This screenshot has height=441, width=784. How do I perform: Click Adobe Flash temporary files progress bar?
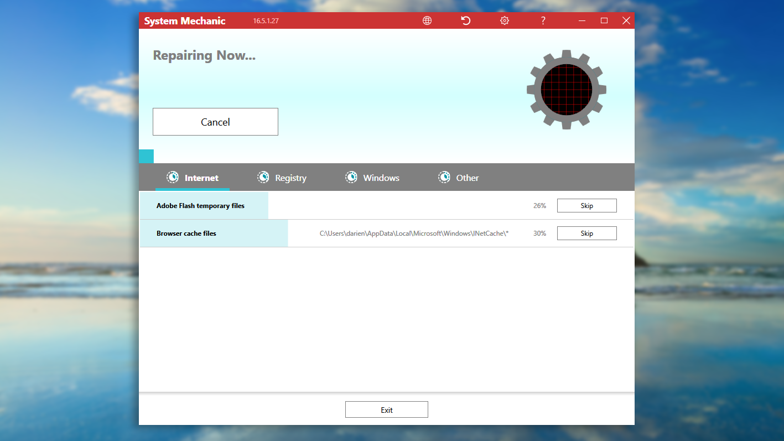point(204,206)
